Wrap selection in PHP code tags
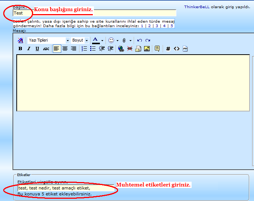Screen dimensions: 254x201 (x=185, y=49)
